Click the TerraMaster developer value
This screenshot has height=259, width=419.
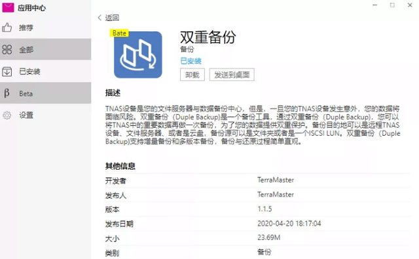point(276,180)
